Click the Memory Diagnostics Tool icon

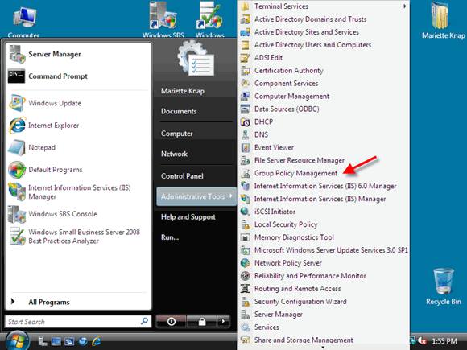pyautogui.click(x=245, y=237)
